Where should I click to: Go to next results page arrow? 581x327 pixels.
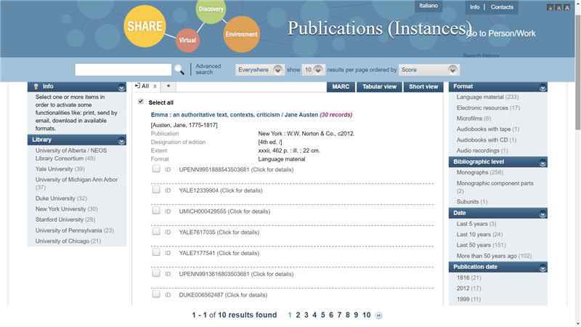pyautogui.click(x=378, y=315)
